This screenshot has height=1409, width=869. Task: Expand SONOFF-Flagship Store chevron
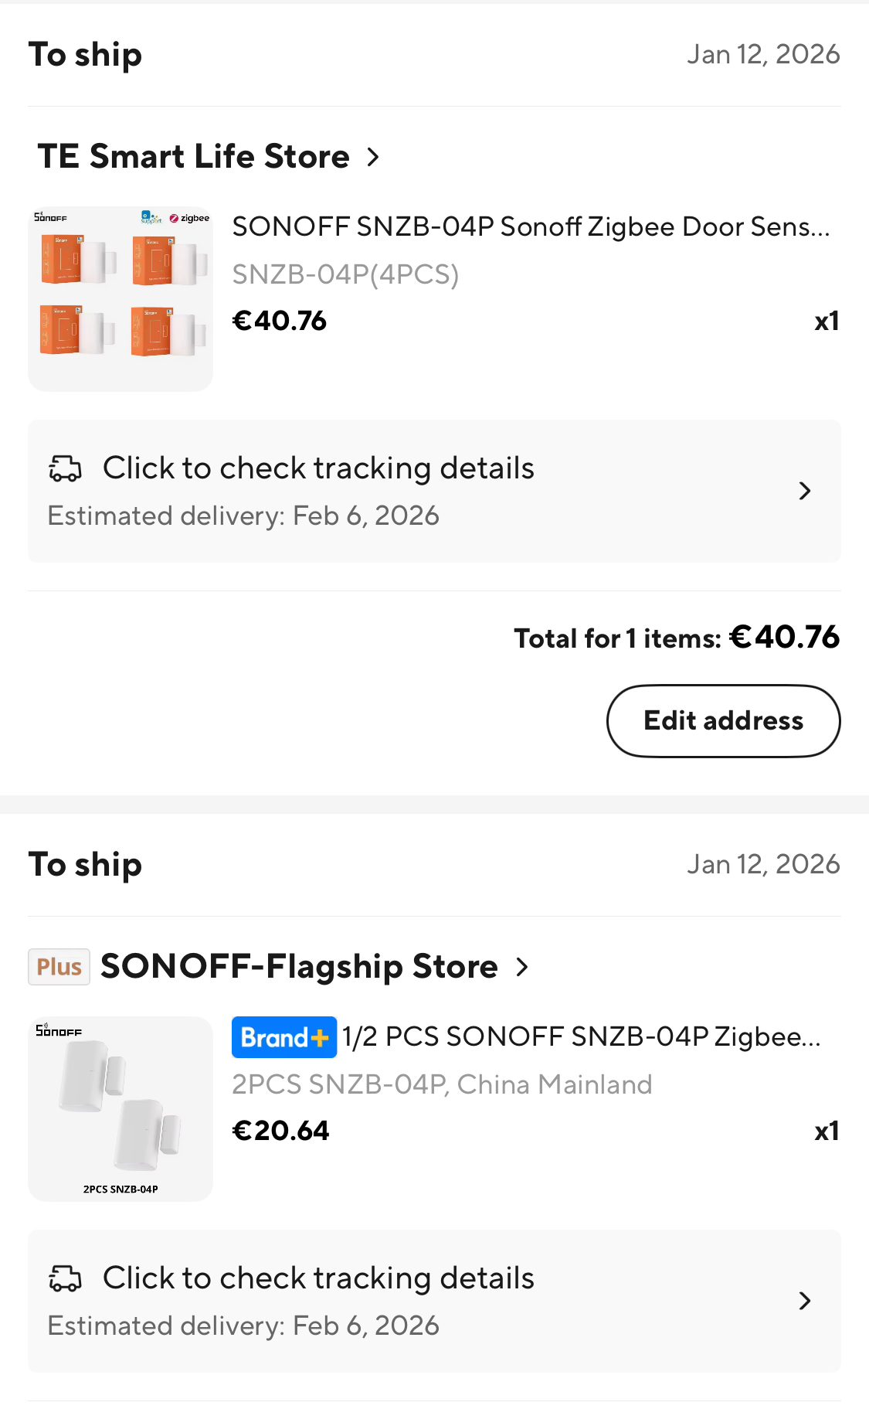click(x=522, y=967)
